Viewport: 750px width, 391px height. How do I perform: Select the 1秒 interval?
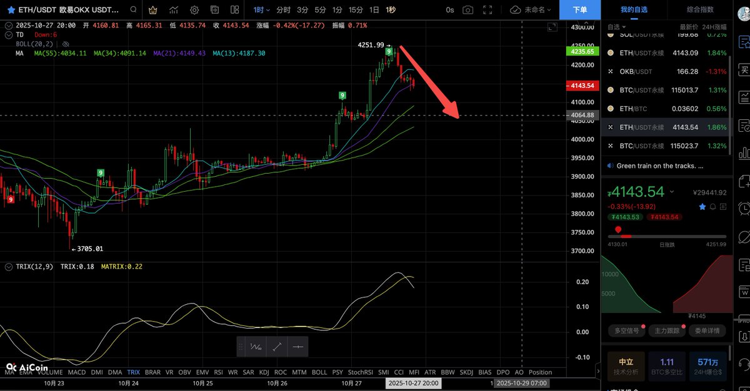391,10
